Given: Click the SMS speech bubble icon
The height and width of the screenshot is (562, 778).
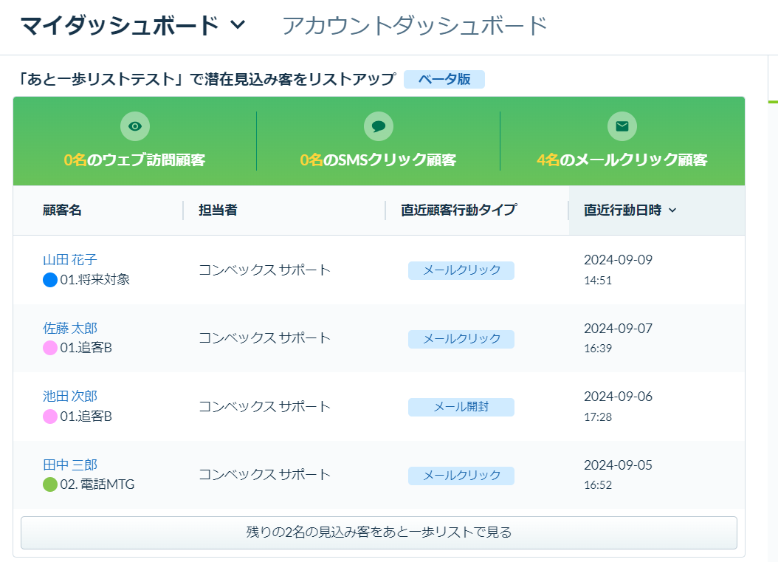Looking at the screenshot, I should (379, 126).
